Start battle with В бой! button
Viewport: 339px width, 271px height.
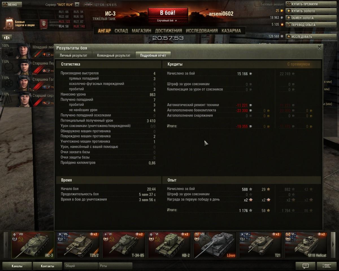pyautogui.click(x=168, y=13)
